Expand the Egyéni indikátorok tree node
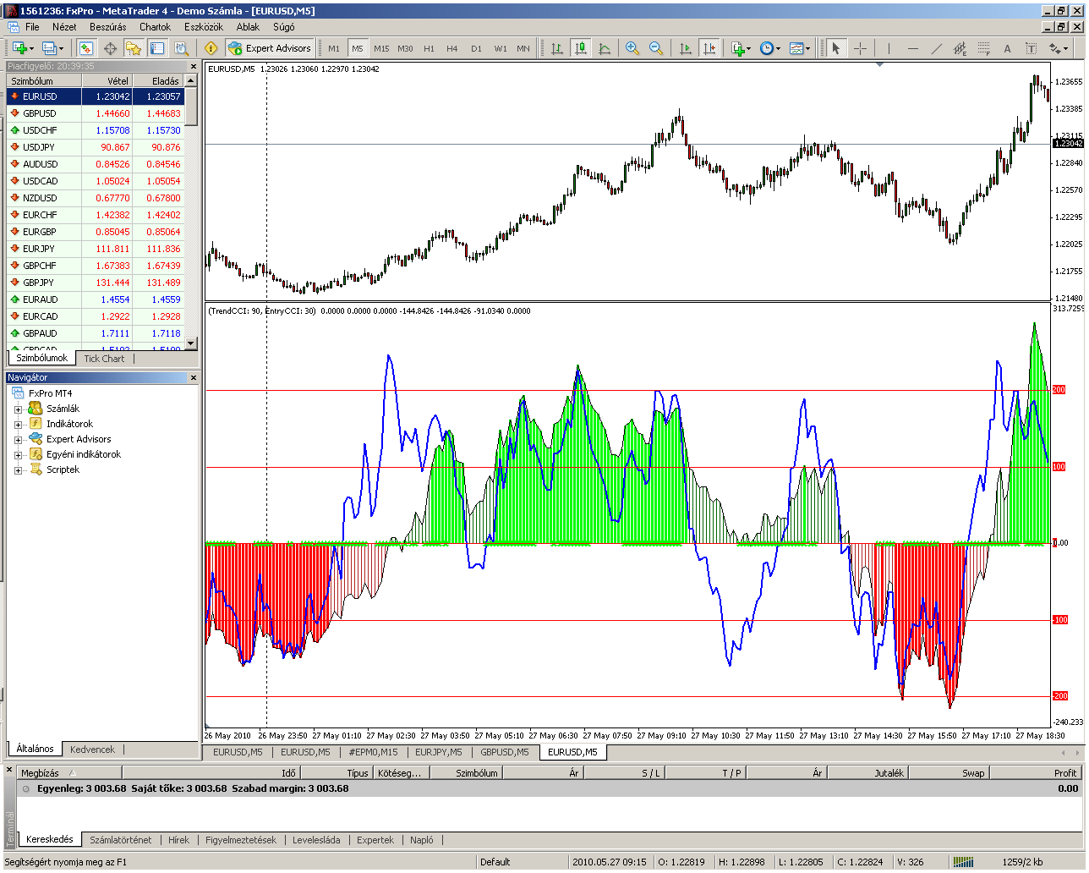This screenshot has height=873, width=1089. (18, 455)
